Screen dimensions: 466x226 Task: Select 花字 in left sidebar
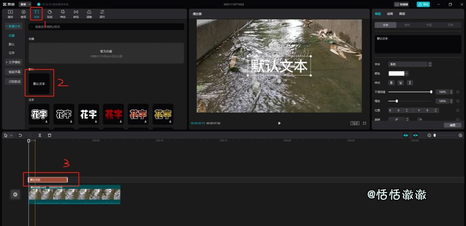(x=12, y=53)
